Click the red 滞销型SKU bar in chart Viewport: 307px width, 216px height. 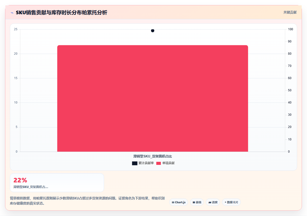152,98
